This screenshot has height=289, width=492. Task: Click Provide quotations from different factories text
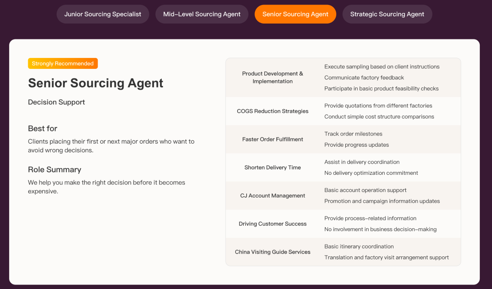[x=378, y=106]
